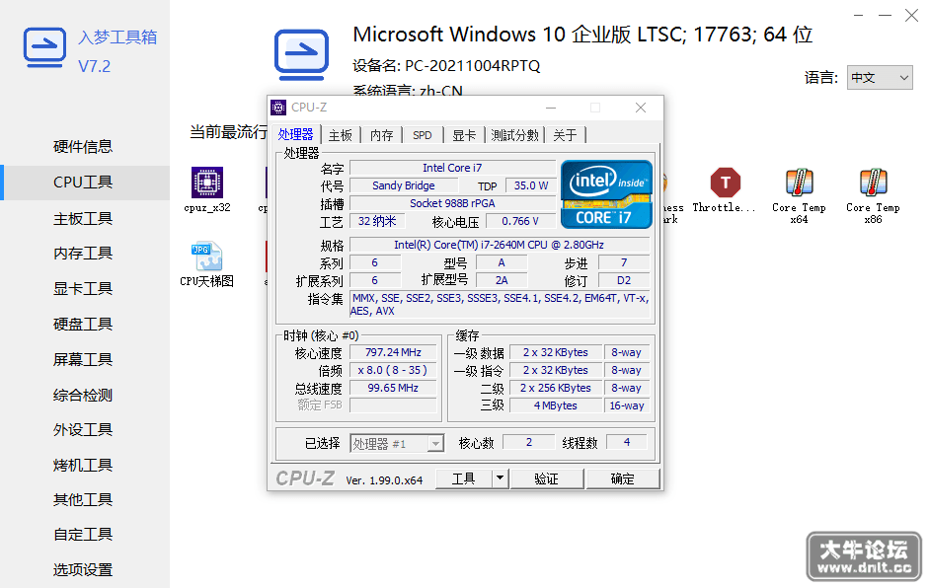Viewport: 929px width, 588px height.
Task: Click the Intel Core i7 inside logo
Action: [606, 193]
